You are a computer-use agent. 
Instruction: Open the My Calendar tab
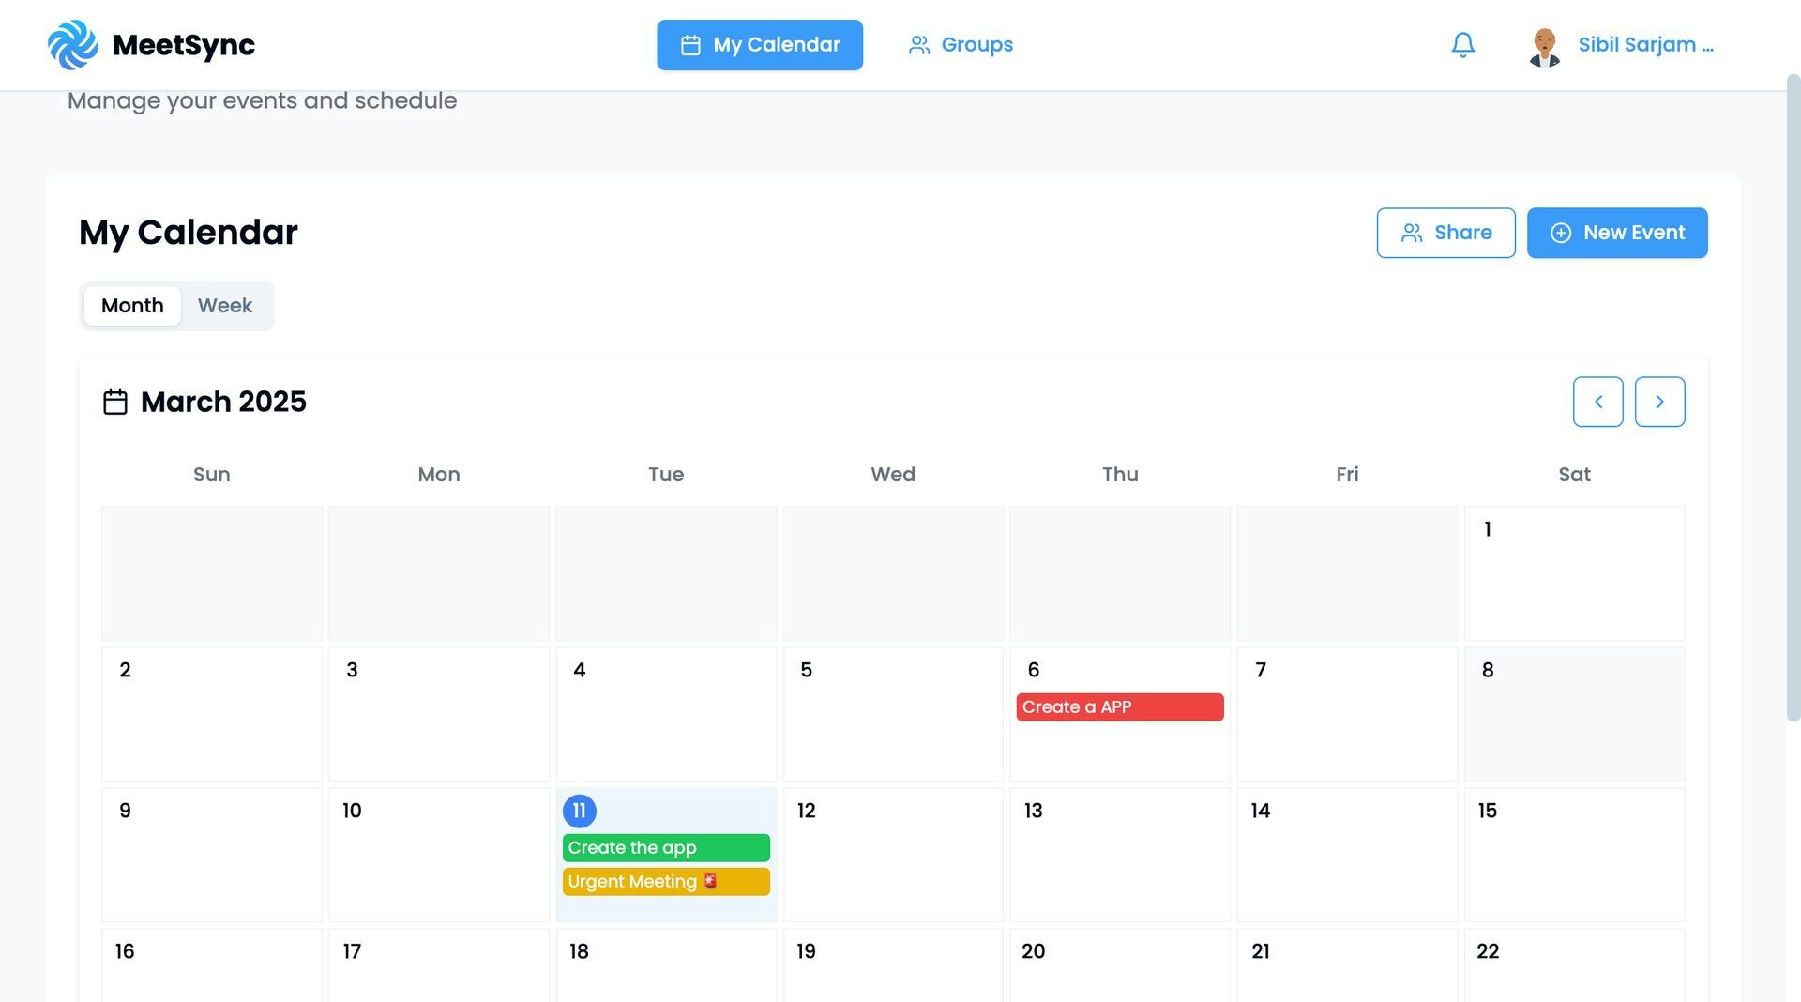760,44
